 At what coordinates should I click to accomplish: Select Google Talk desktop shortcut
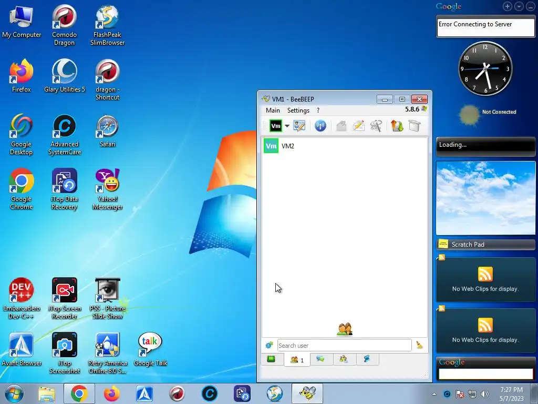coord(150,349)
